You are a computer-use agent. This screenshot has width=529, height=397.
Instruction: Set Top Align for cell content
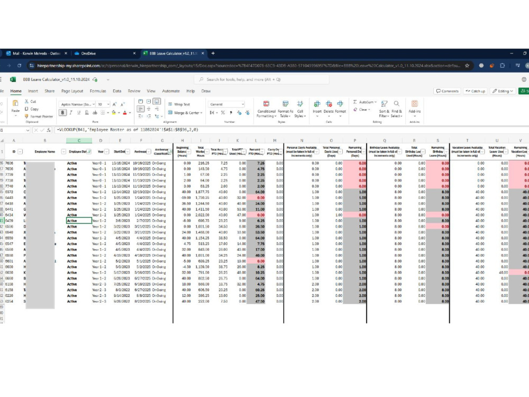141,101
